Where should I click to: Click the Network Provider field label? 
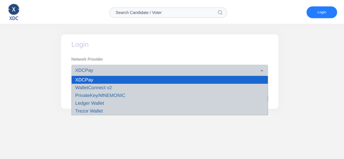pos(87,59)
